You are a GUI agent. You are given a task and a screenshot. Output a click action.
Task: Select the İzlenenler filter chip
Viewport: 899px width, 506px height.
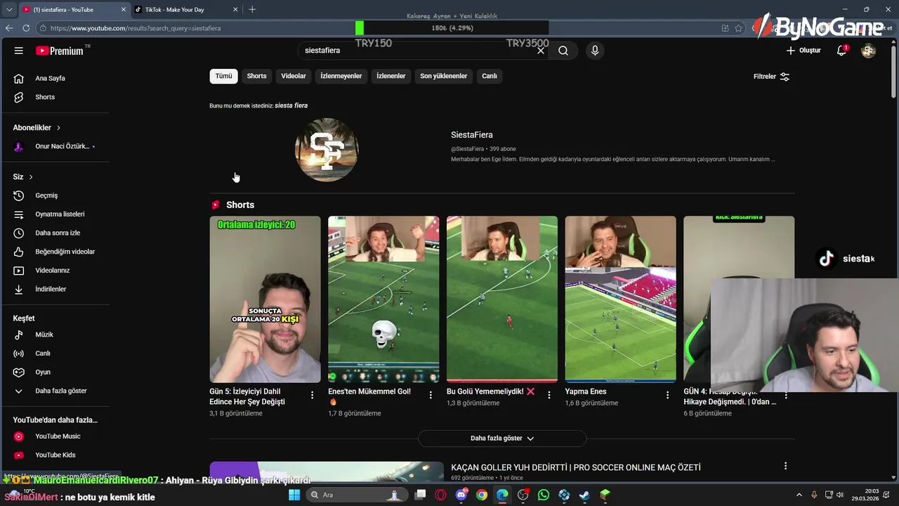[x=391, y=76]
